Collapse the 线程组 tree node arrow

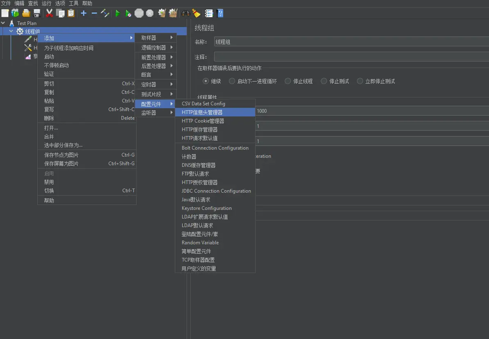tap(11, 32)
